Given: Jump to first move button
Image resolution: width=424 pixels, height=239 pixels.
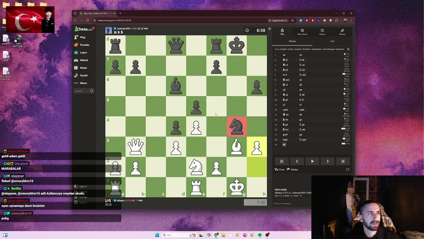Looking at the screenshot, I should point(282,161).
